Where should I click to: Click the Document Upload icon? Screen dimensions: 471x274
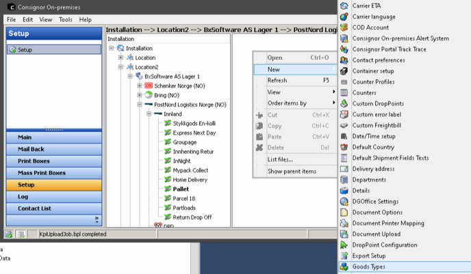pos(344,234)
